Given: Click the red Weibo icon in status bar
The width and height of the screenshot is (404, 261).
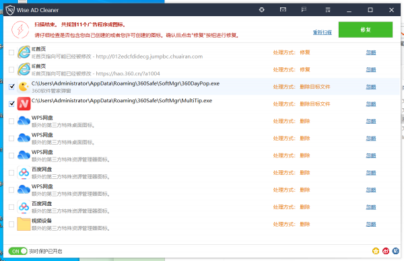Looking at the screenshot, I should 386,251.
